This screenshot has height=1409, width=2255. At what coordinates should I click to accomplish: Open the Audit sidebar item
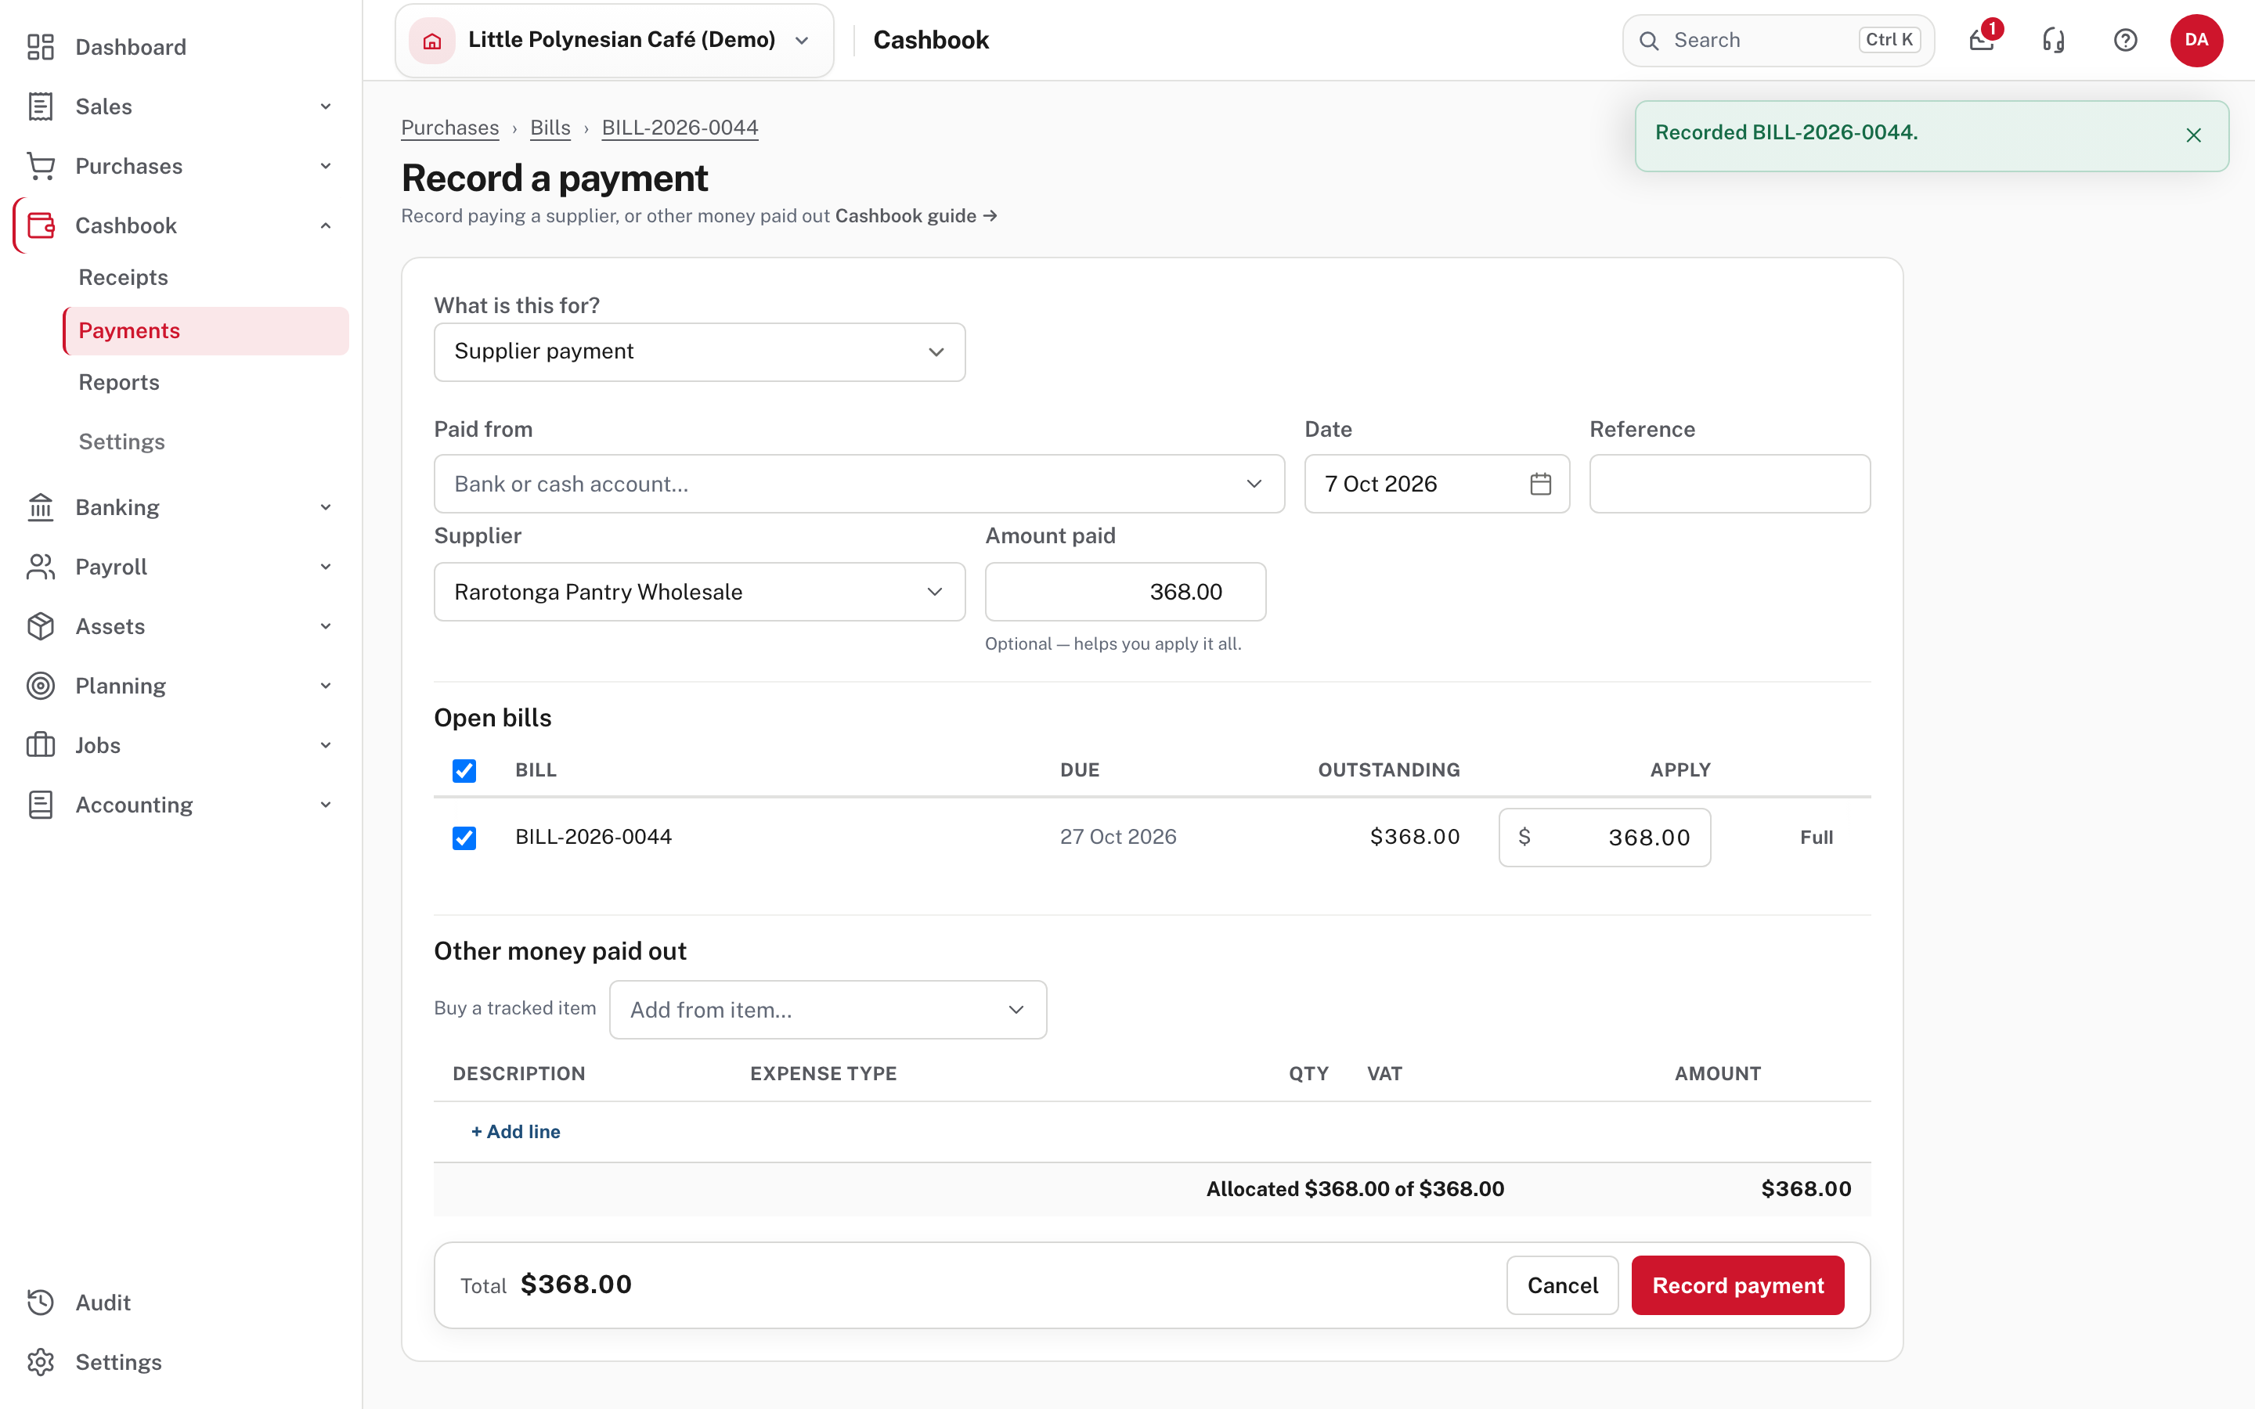103,1302
